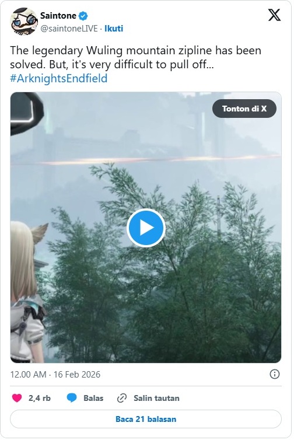Click the X logo icon

[274, 15]
